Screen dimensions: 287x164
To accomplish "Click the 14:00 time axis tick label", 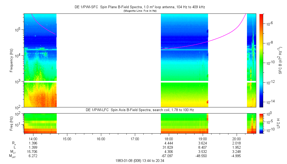I will [33, 139].
